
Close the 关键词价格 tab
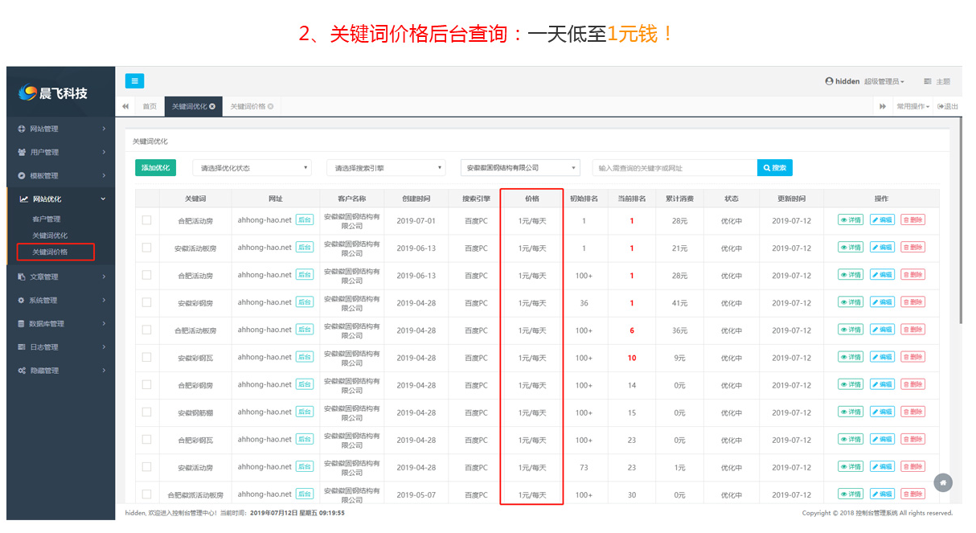tap(270, 106)
